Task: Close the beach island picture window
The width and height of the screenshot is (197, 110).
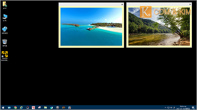Action: pos(122,5)
